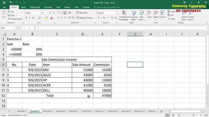Toggle Italic formatting
This screenshot has width=209, height=117.
tap(30, 18)
